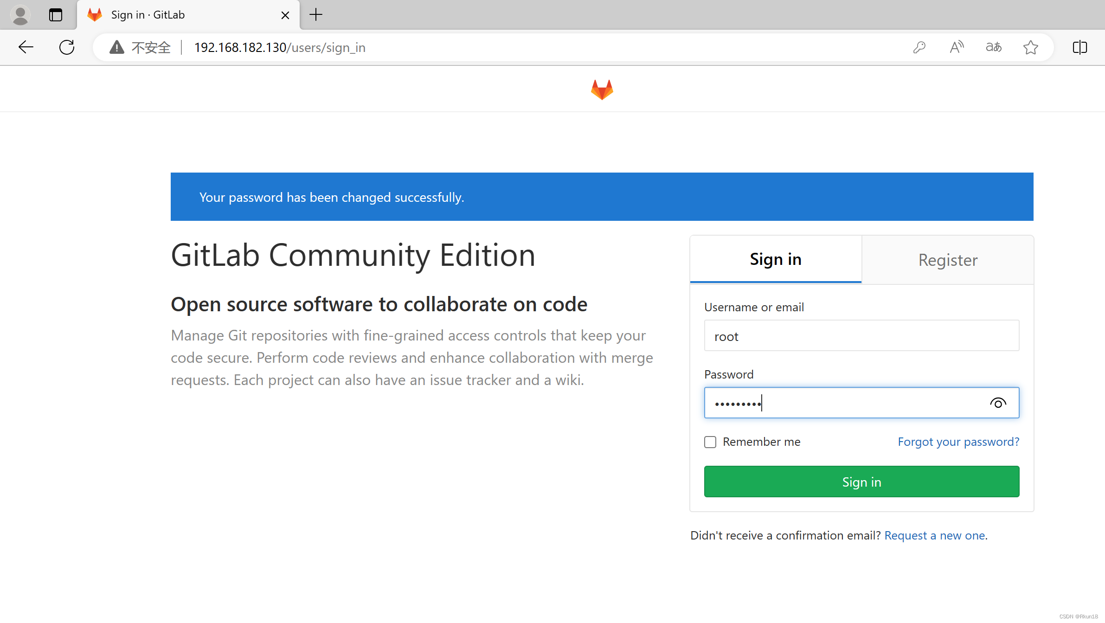Reload the page with refresh icon
Image resolution: width=1105 pixels, height=623 pixels.
tap(67, 47)
